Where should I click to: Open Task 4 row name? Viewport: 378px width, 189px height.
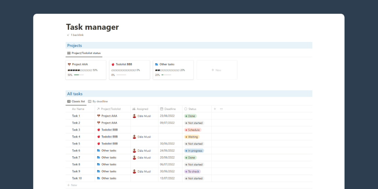point(76,137)
